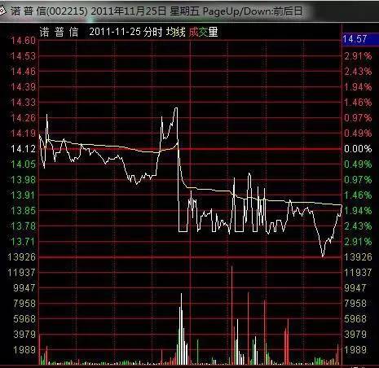
Task: Select the 诺普信 stock name chart label
Action: click(x=59, y=32)
